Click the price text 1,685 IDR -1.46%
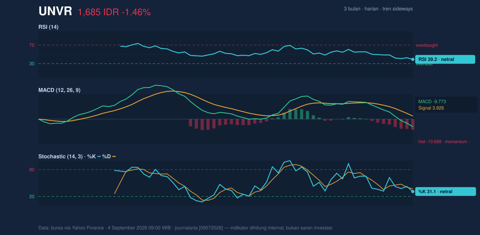The height and width of the screenshot is (235, 480). [114, 12]
